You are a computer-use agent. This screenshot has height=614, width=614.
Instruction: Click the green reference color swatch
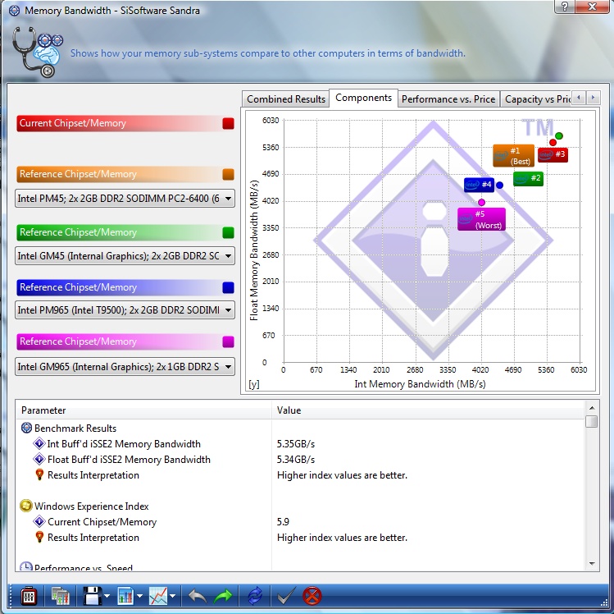point(228,232)
